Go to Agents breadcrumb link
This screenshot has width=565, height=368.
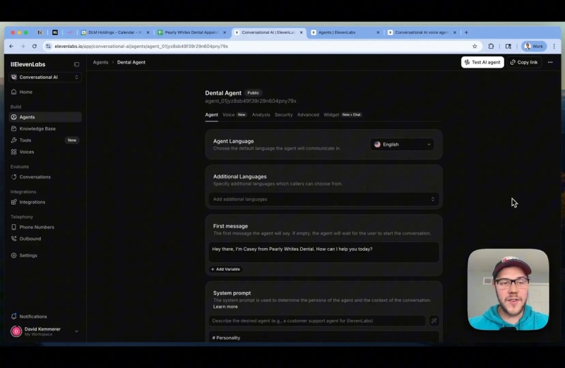100,62
